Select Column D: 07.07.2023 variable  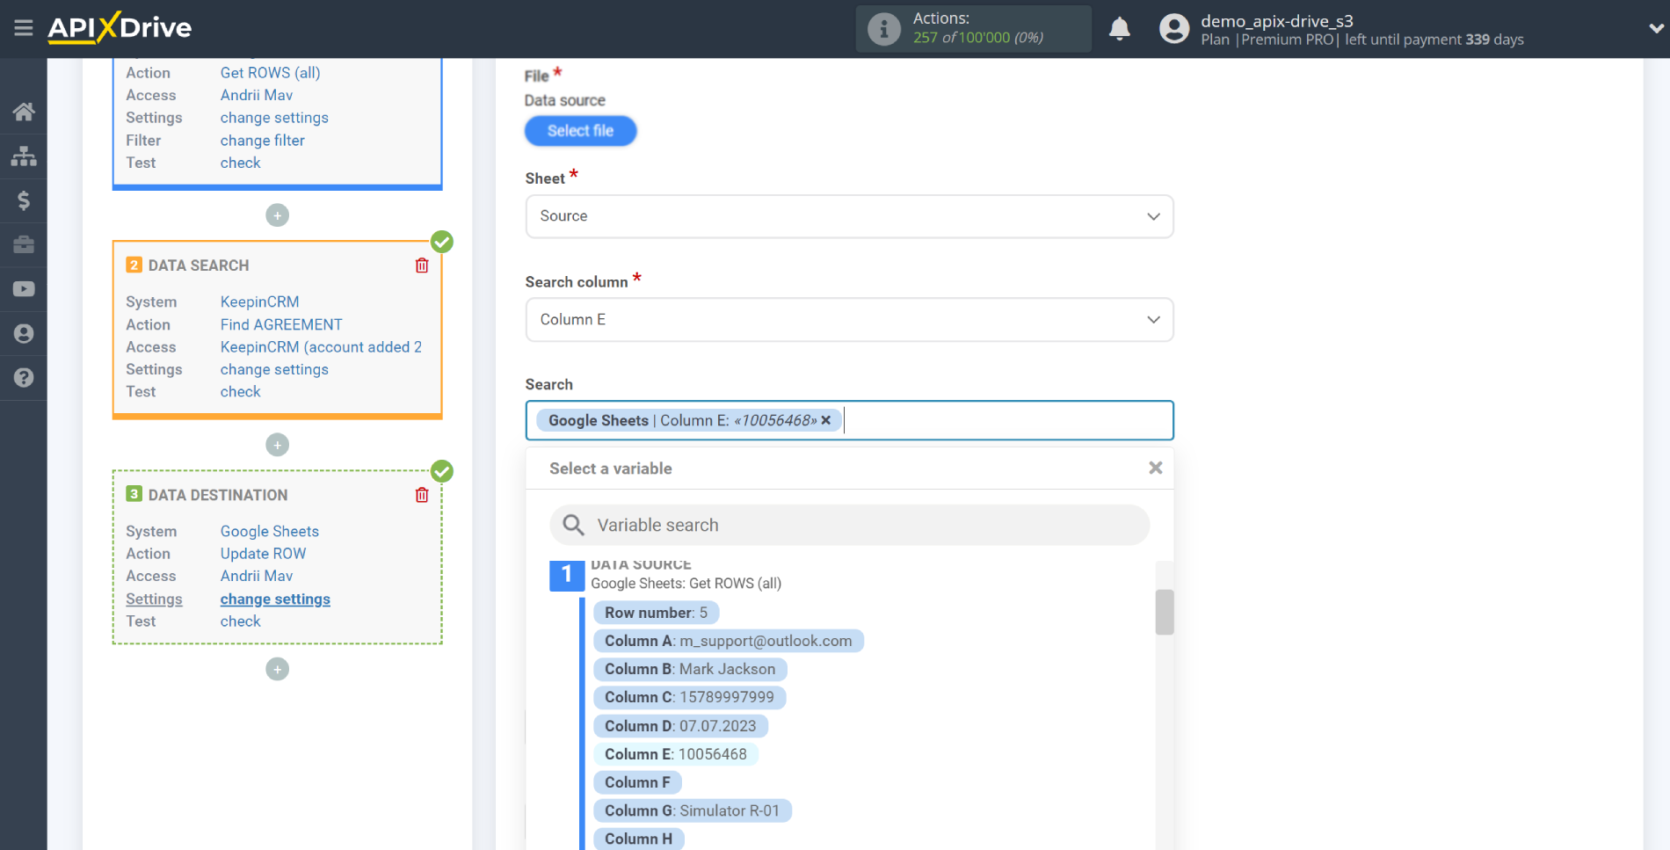(x=680, y=726)
